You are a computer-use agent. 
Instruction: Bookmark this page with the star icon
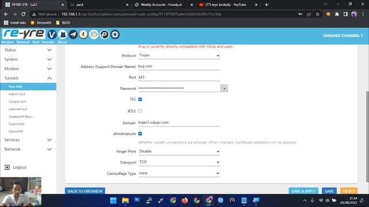coord(318,14)
